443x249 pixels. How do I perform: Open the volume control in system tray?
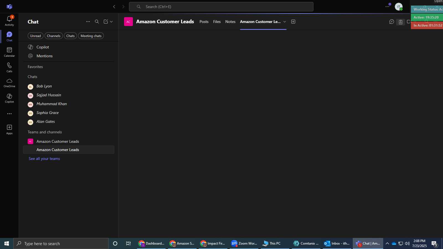click(407, 243)
